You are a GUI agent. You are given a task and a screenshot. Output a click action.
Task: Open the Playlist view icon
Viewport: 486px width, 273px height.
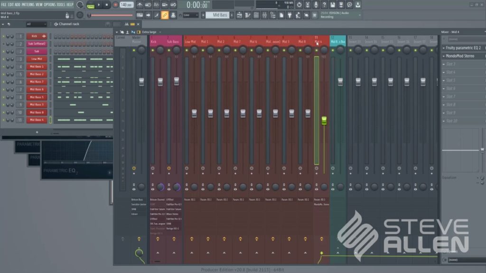click(239, 15)
